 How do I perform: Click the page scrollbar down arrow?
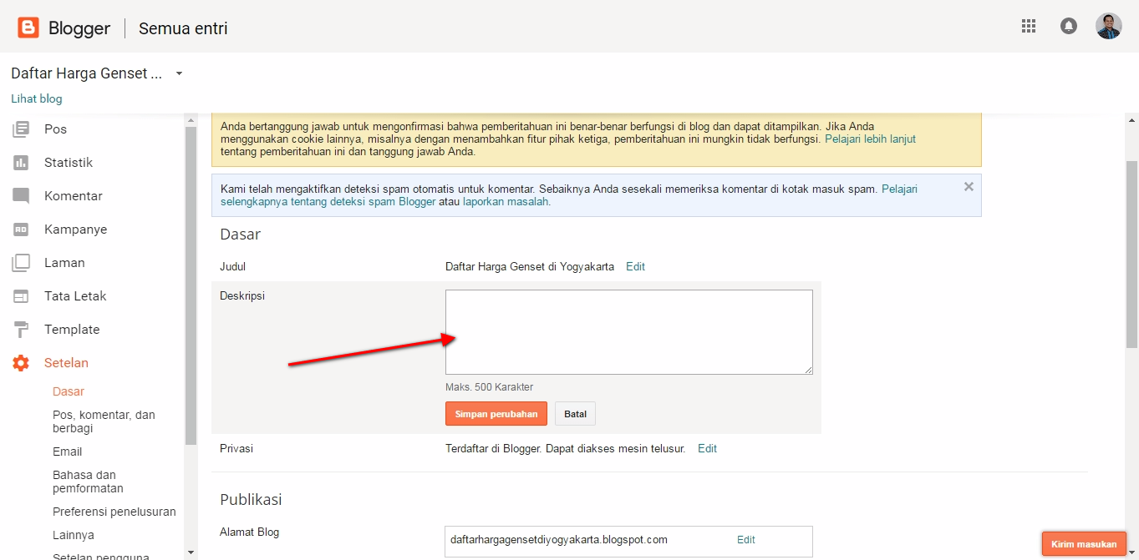tap(1132, 552)
